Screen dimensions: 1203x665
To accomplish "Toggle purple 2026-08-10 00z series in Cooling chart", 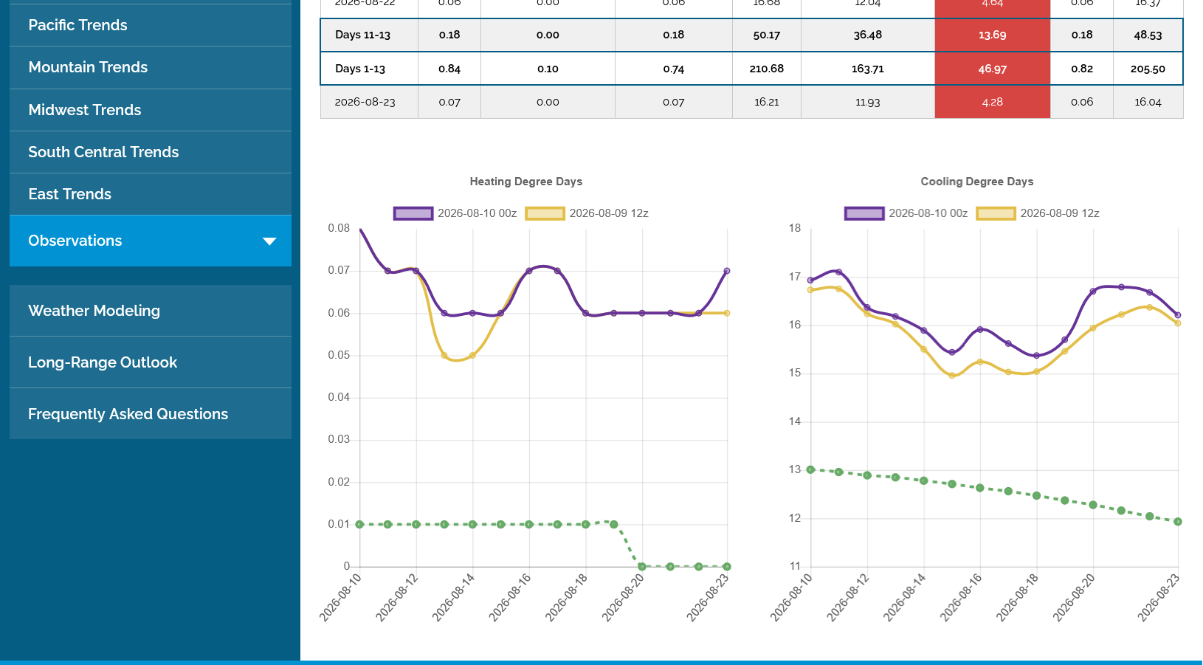I will 906,213.
